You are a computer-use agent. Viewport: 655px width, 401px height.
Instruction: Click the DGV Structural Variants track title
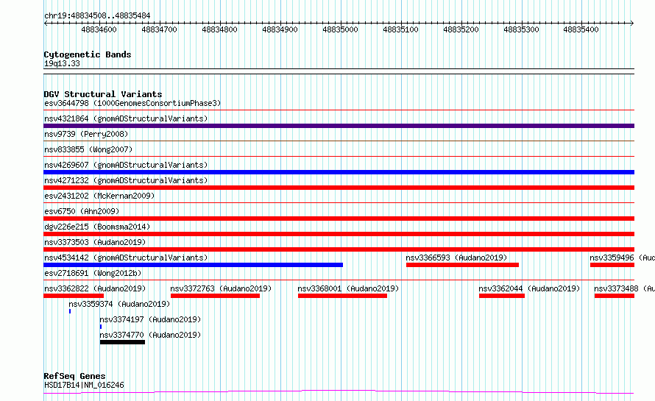(x=103, y=94)
